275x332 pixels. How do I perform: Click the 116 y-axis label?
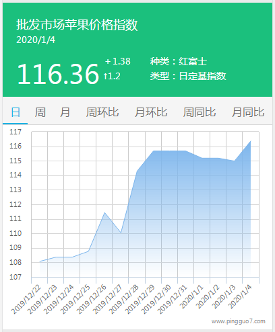pos(16,147)
